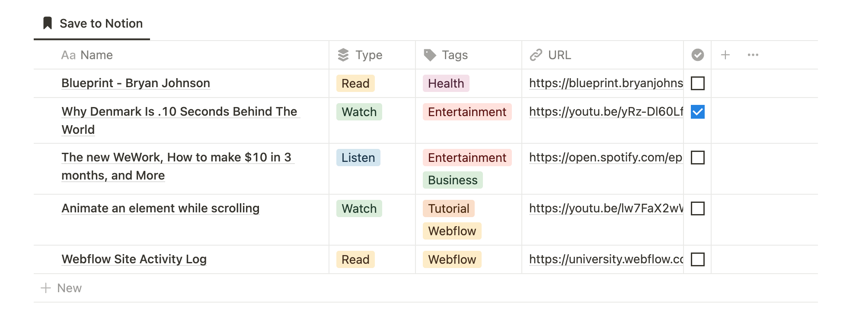Add a new property with the plus icon
Screen dimensions: 856x322
point(725,55)
